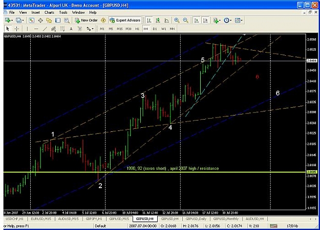Zoom in on the chart

pyautogui.click(x=177, y=20)
